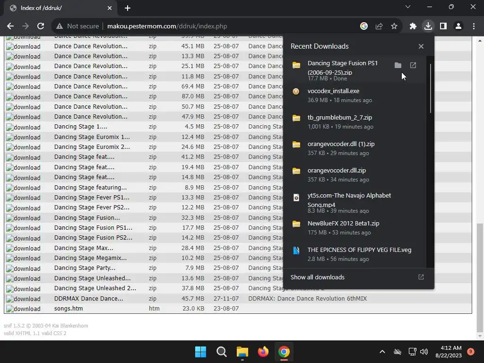Click Dancing Stage Party... file name

pos(85,268)
